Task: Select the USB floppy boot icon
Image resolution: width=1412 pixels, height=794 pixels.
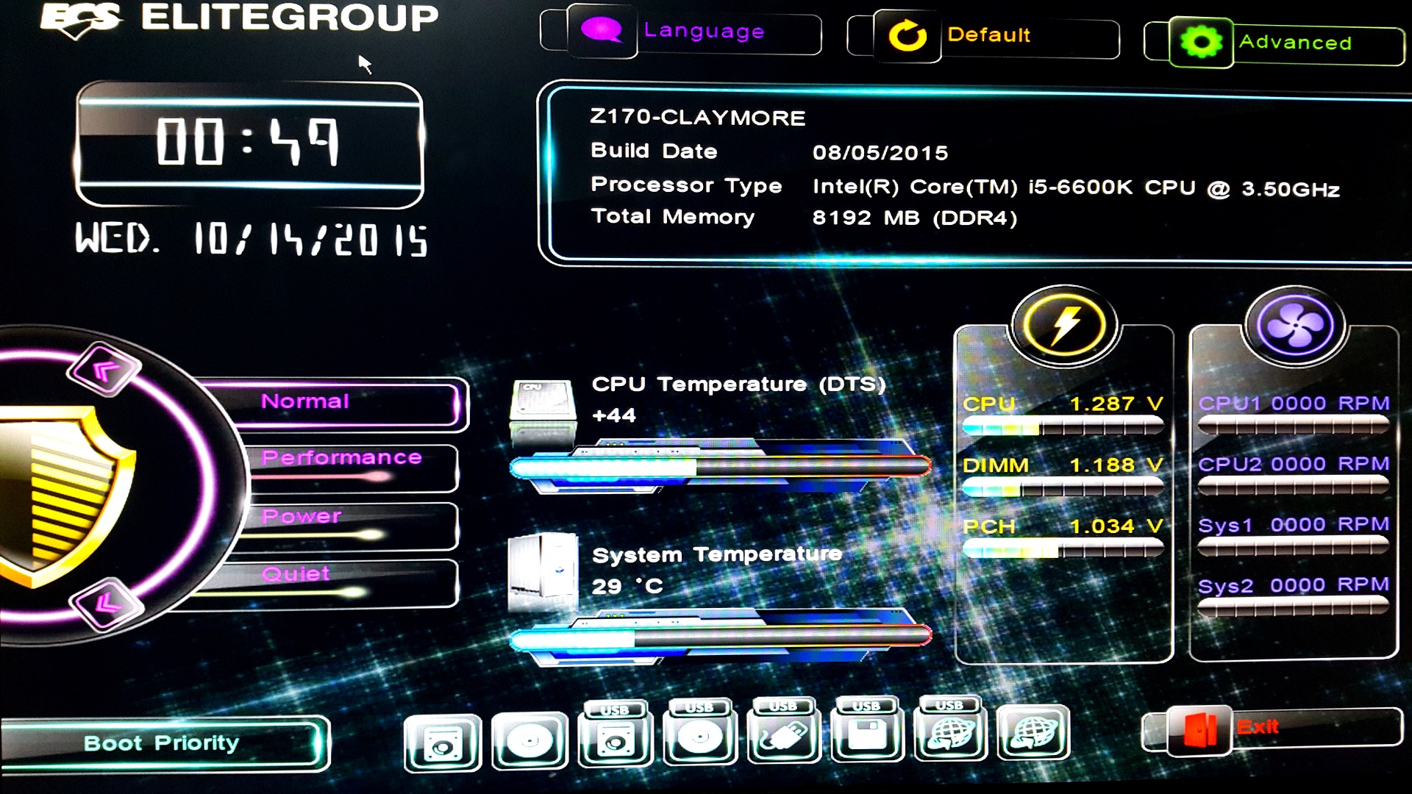Action: [x=868, y=730]
